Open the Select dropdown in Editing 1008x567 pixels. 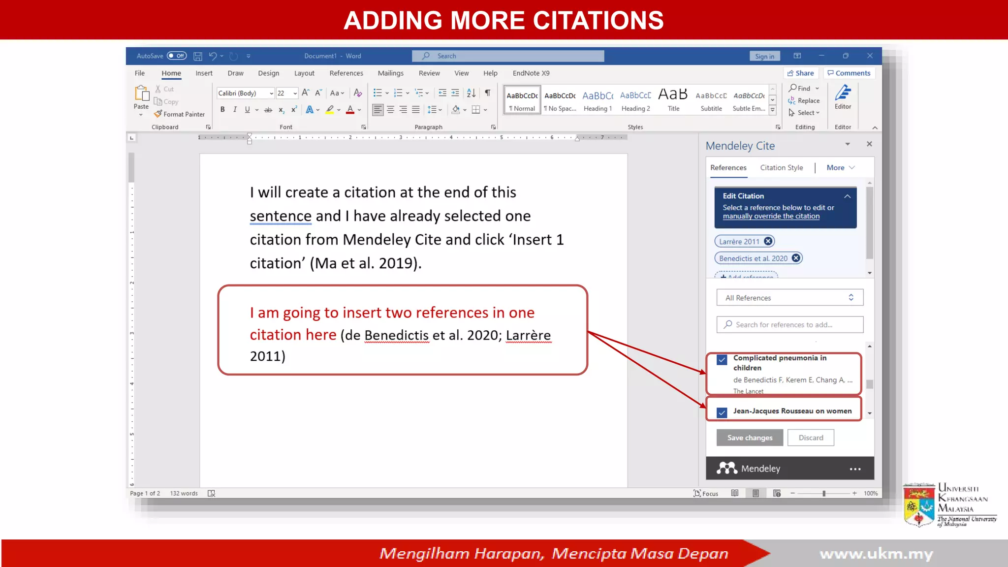(804, 113)
